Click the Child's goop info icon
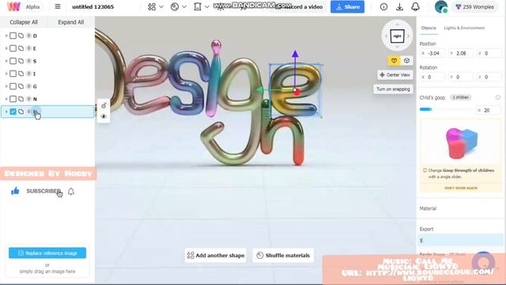This screenshot has height=285, width=506. [x=498, y=97]
